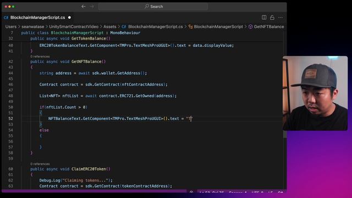Click the presenter webcam video overlay
Image resolution: width=352 pixels, height=198 pixels.
pyautogui.click(x=315, y=93)
